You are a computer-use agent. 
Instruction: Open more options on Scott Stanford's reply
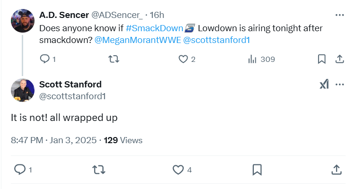[339, 85]
